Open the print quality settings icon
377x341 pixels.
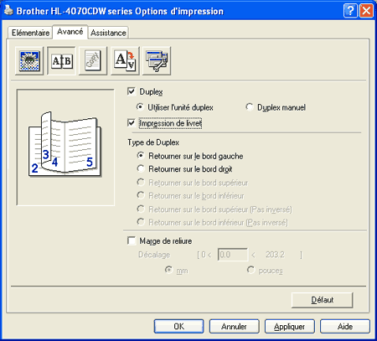point(29,61)
